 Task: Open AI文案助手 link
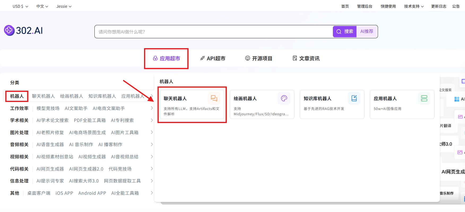76,108
